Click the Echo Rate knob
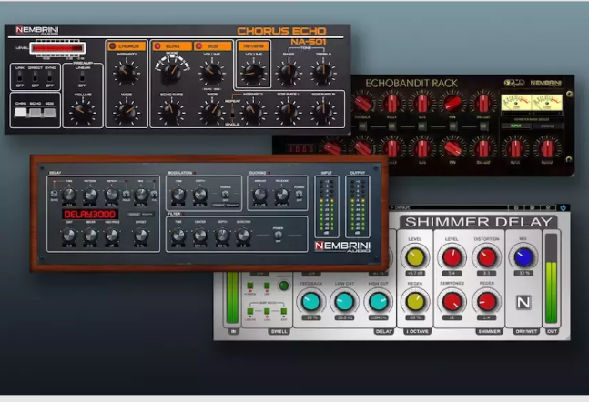This screenshot has width=589, height=402. (171, 112)
